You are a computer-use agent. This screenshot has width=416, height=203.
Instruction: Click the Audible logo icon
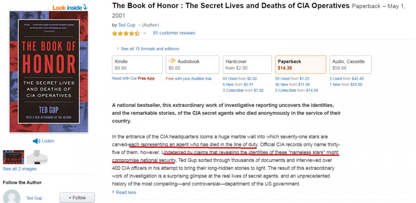point(172,61)
